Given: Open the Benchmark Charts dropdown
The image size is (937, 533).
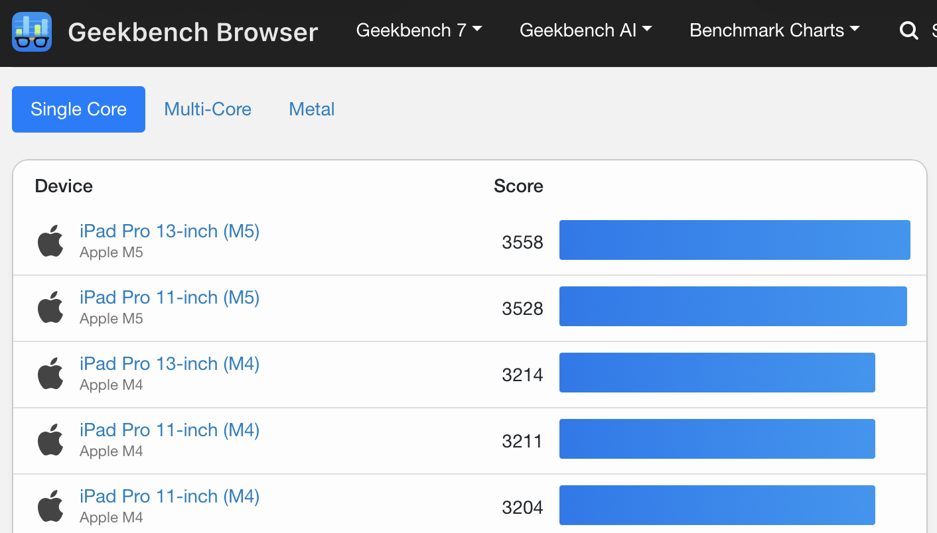Looking at the screenshot, I should pyautogui.click(x=774, y=30).
